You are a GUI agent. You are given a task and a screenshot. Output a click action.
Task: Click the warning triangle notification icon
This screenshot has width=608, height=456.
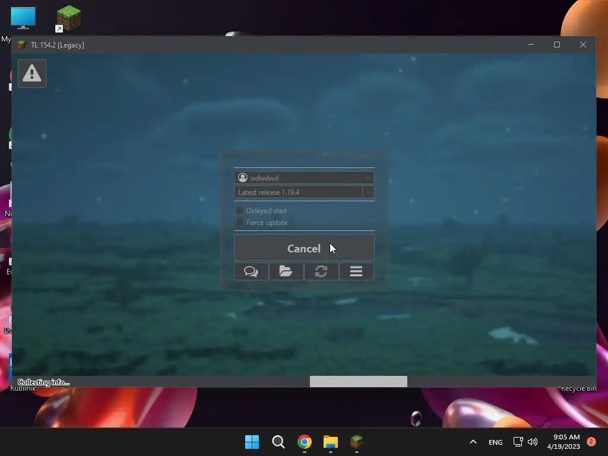click(x=32, y=74)
